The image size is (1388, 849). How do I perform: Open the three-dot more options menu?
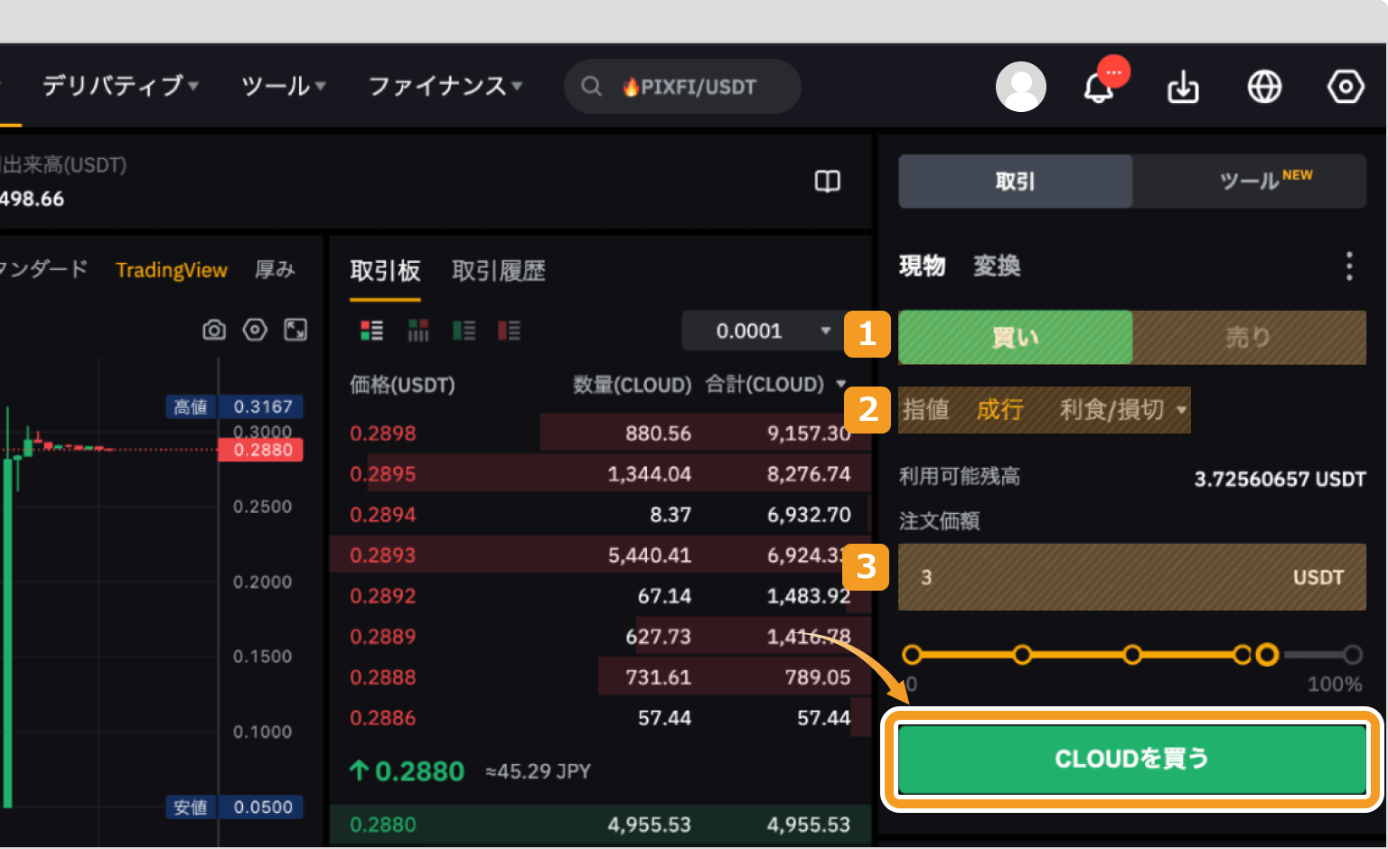click(x=1349, y=266)
